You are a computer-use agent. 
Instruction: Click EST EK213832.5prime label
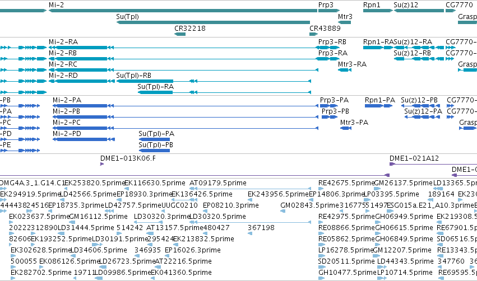pyautogui.click(x=203, y=239)
